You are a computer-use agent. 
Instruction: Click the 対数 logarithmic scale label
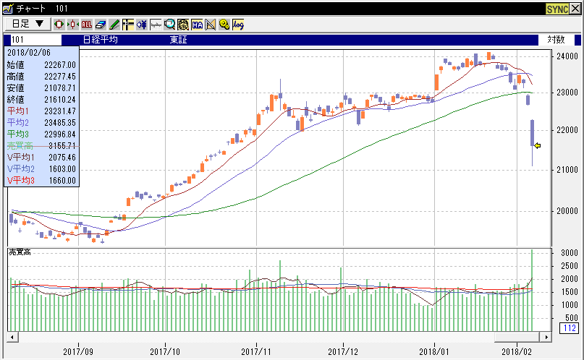pyautogui.click(x=555, y=40)
